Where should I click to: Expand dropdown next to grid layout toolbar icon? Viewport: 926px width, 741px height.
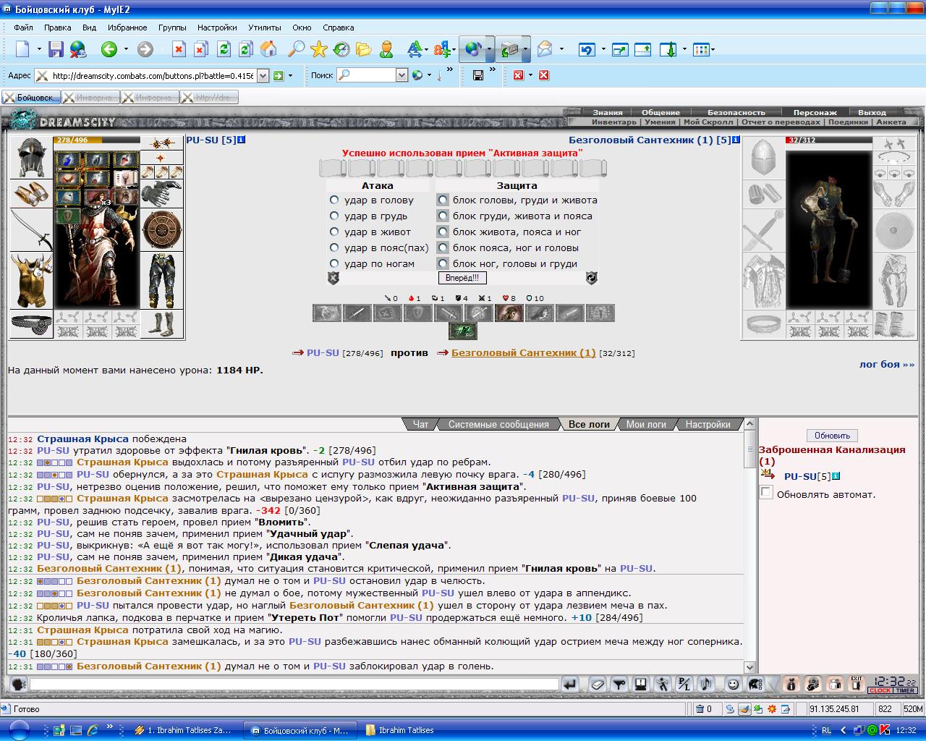click(713, 49)
